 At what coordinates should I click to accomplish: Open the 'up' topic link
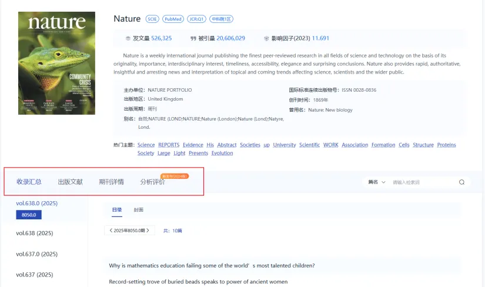point(267,145)
